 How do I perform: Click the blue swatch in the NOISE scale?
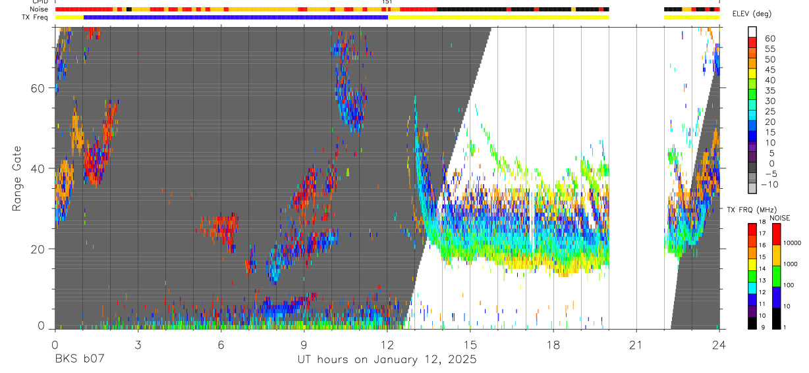[777, 297]
